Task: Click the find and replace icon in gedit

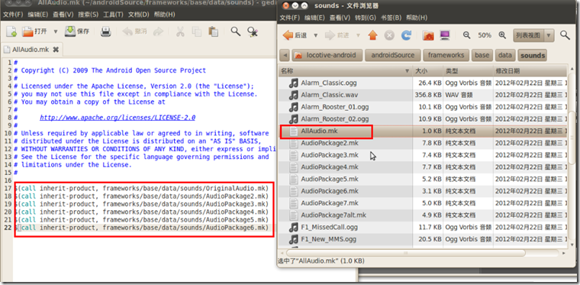Action: (x=253, y=32)
